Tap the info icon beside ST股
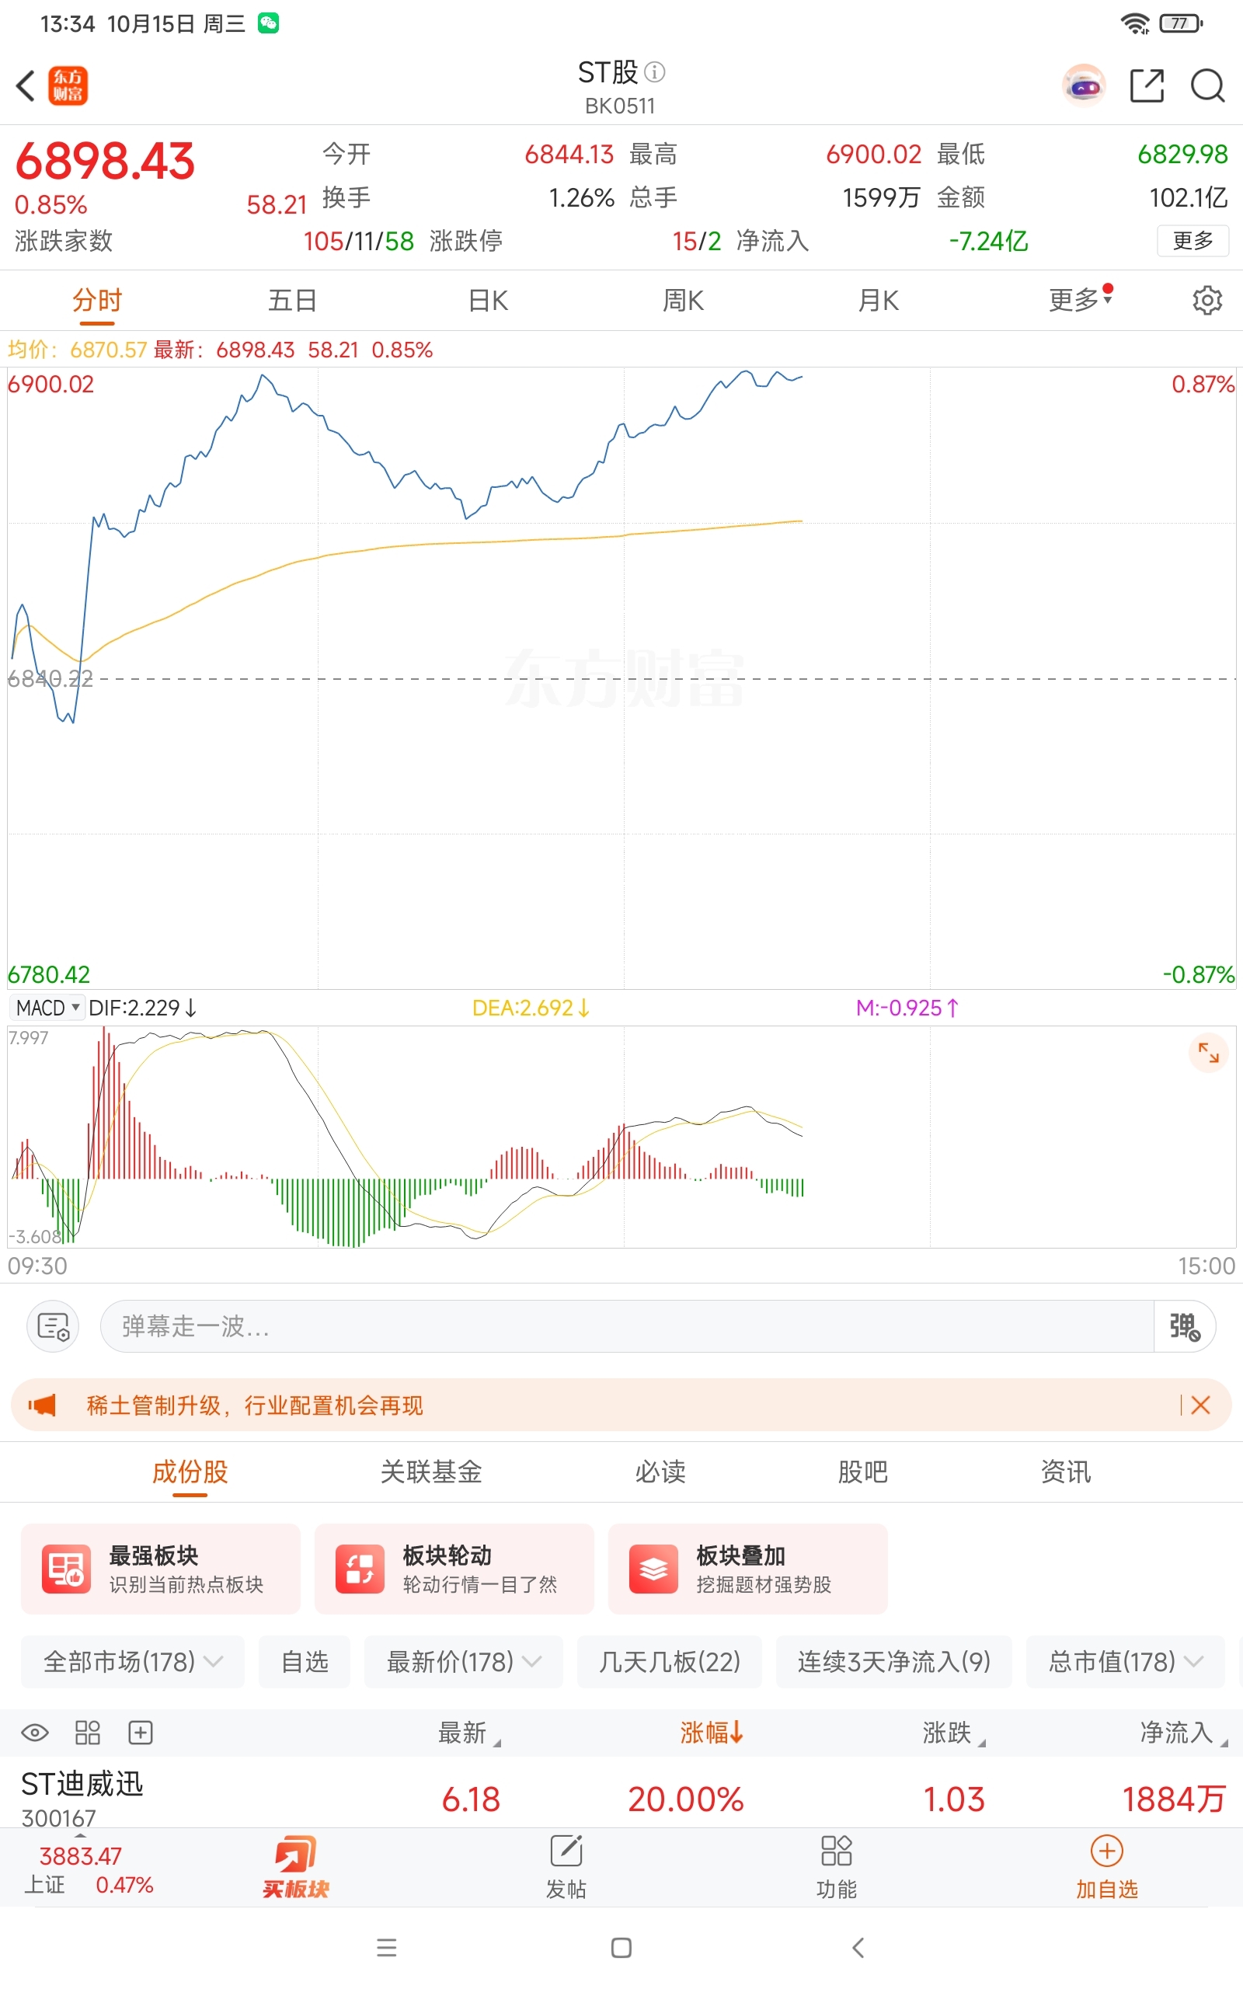Screen dimensions: 1243x1989 [655, 72]
